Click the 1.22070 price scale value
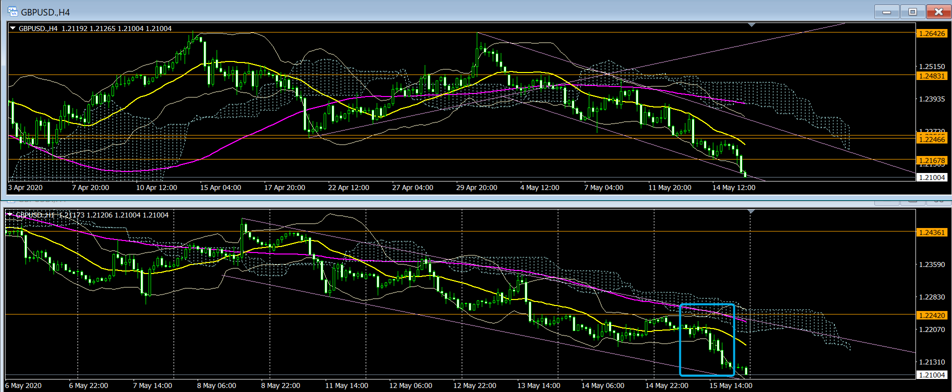Image resolution: width=952 pixels, height=392 pixels. coord(932,329)
